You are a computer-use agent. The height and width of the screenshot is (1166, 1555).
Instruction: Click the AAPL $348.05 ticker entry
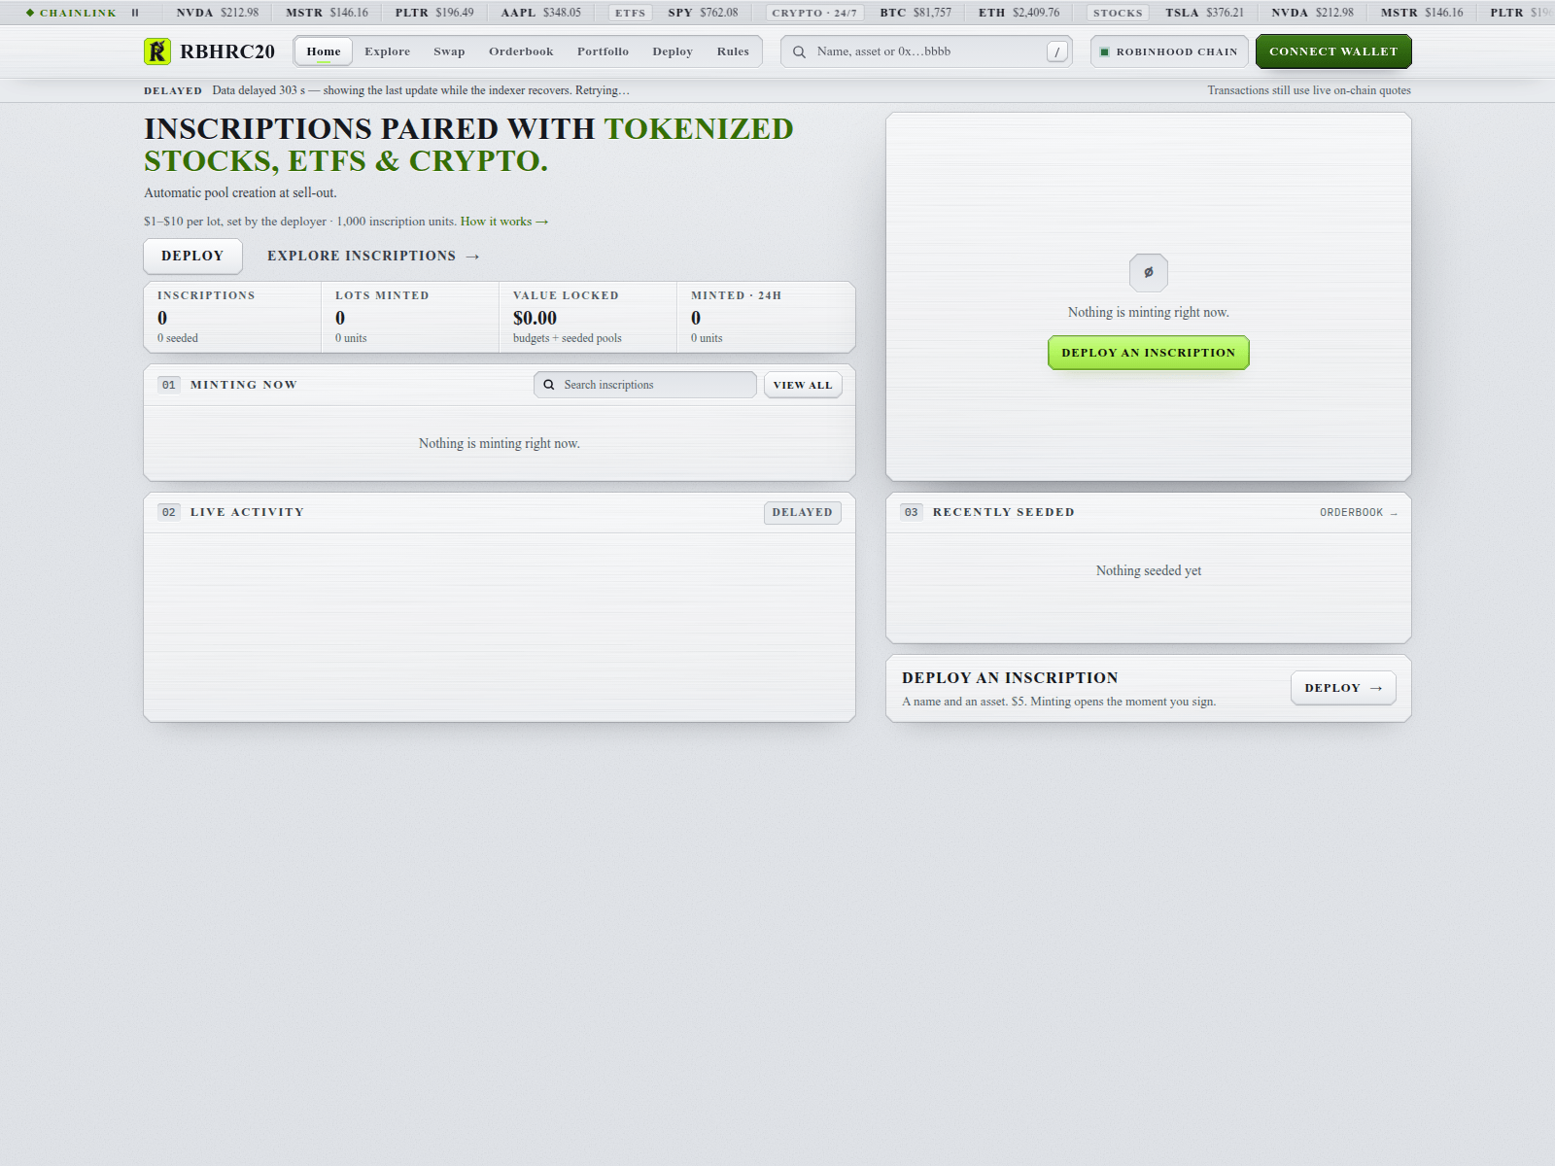540,13
